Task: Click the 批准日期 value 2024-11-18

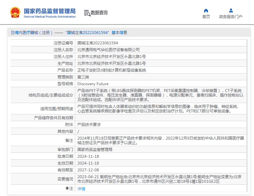Action: (88, 156)
